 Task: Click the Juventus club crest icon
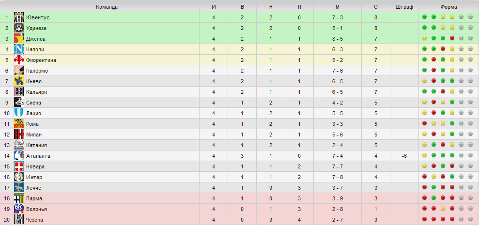pos(19,17)
